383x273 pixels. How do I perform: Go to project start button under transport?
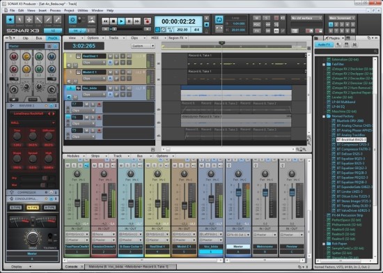(x=105, y=29)
